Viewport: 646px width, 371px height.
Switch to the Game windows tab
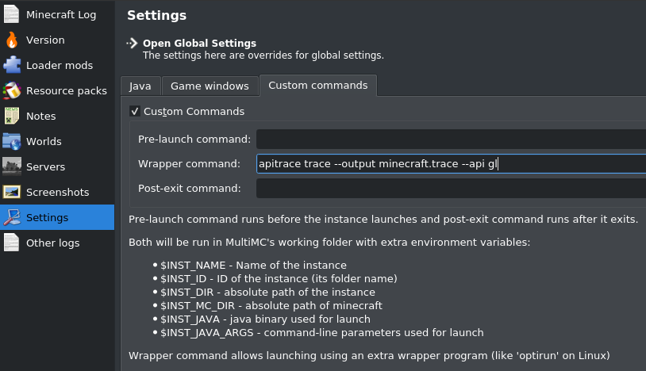[210, 86]
